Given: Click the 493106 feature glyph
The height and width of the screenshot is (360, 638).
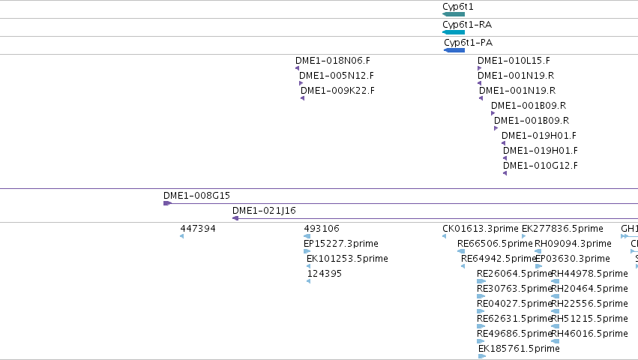Looking at the screenshot, I should tap(307, 236).
